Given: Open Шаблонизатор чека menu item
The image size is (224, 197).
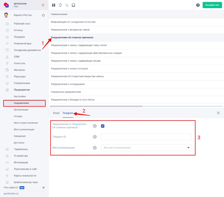Looking at the screenshot, I should click(26, 182).
